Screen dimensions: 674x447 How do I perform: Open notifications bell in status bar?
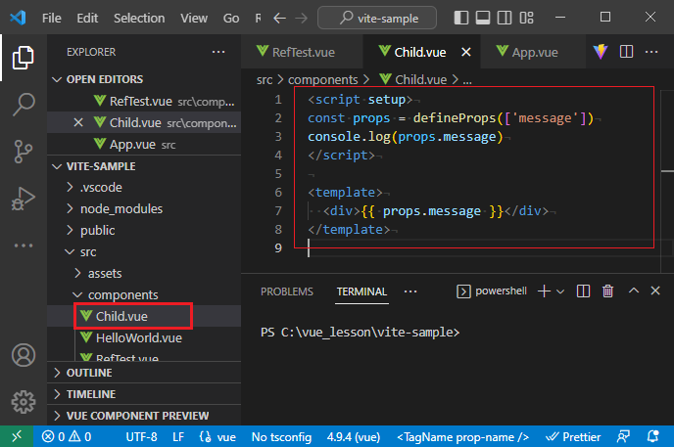(652, 436)
